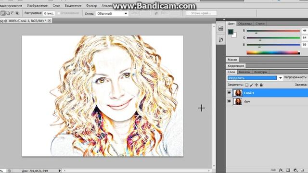The width and height of the screenshot is (308, 173).
Task: Click lock all padlock icon
Action: pyautogui.click(x=261, y=85)
